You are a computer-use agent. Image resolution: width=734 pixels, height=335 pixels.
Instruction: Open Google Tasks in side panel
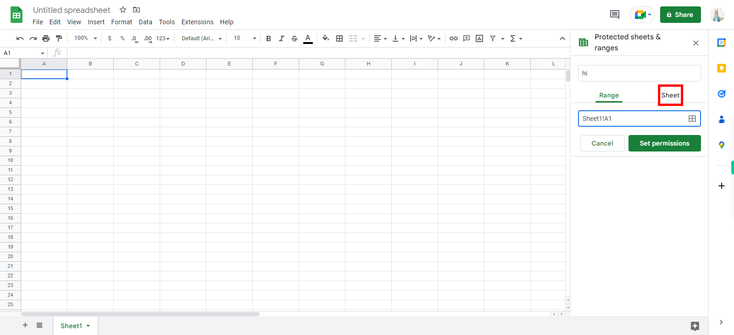click(x=722, y=94)
